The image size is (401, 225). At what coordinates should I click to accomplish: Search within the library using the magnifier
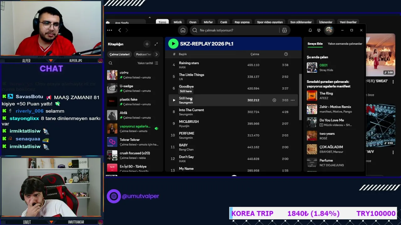tap(110, 63)
